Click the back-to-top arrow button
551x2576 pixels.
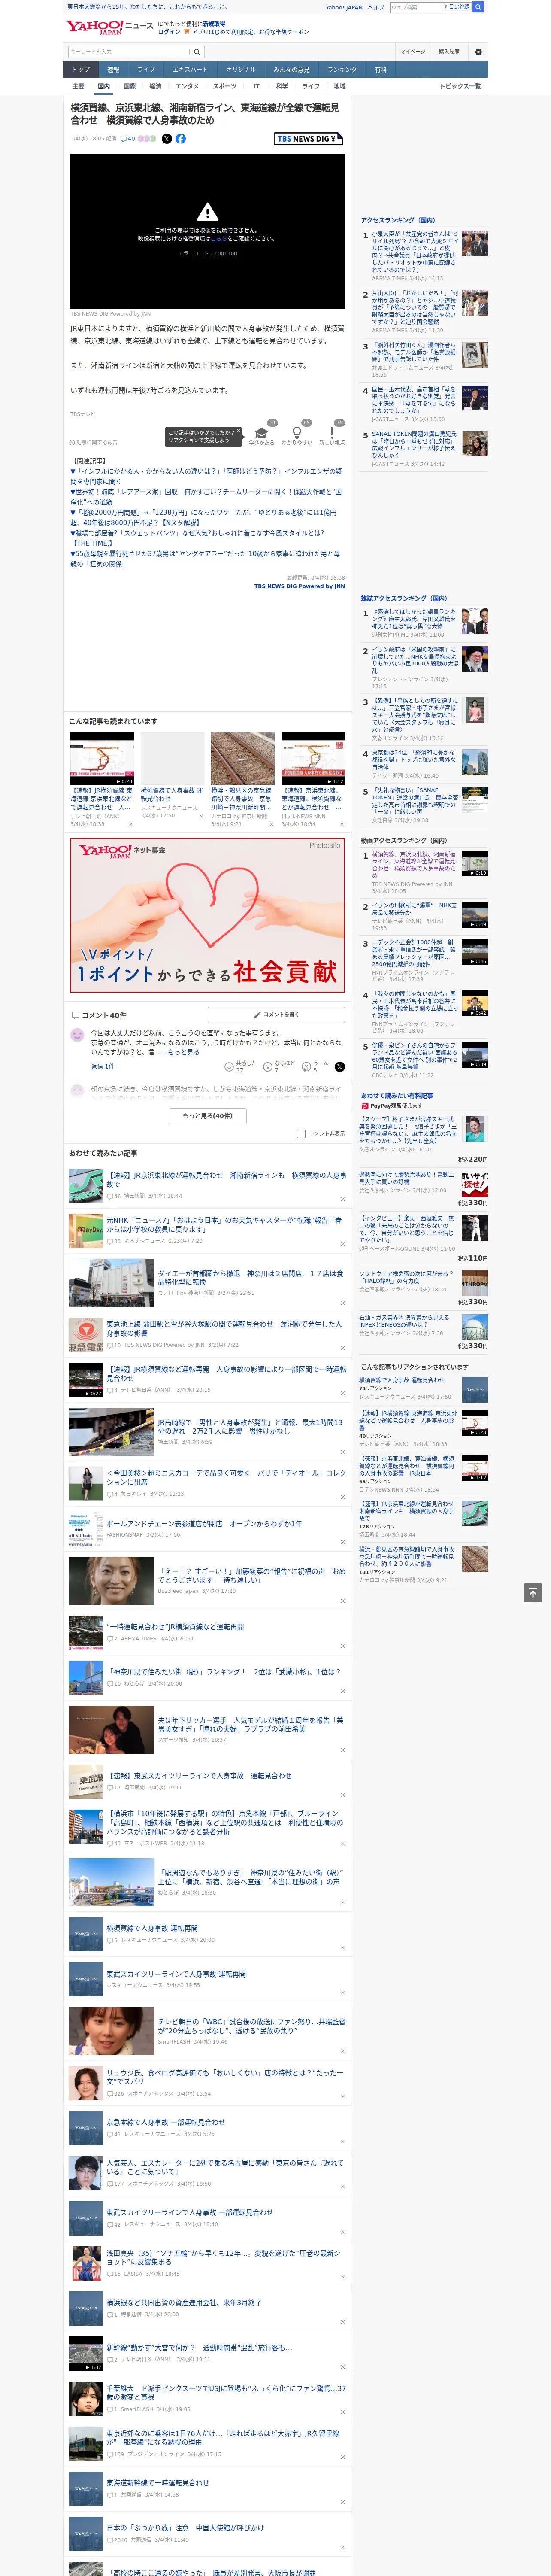533,1593
